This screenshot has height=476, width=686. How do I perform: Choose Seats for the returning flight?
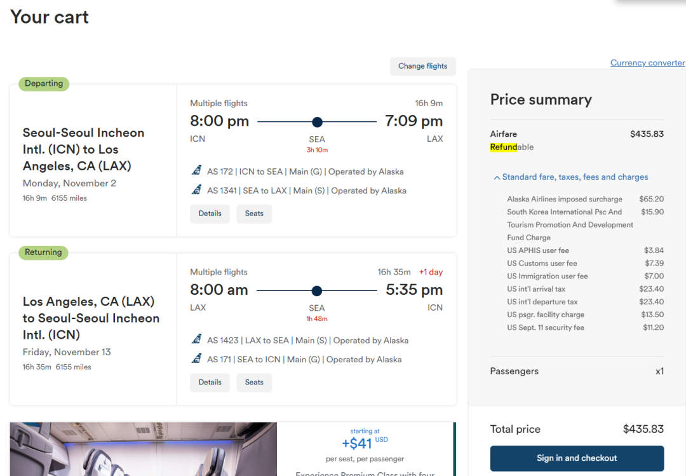(254, 383)
